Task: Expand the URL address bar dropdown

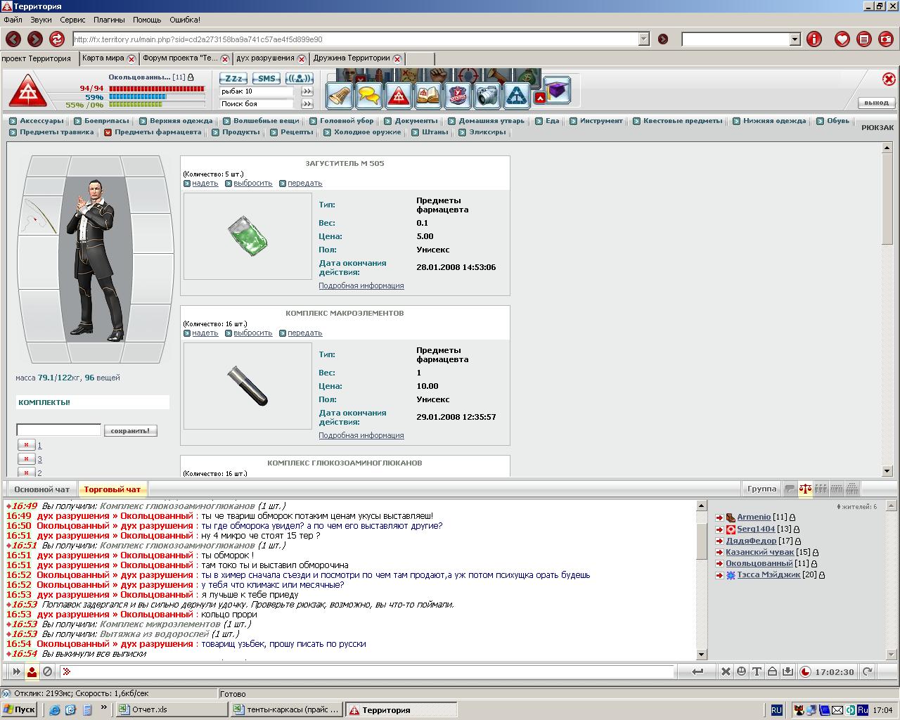Action: click(643, 39)
